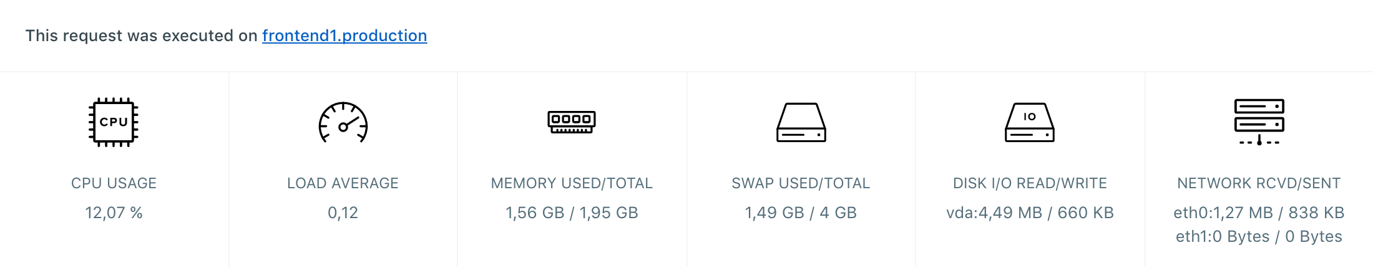Click the CPU chip icon
The height and width of the screenshot is (273, 1373).
click(114, 122)
